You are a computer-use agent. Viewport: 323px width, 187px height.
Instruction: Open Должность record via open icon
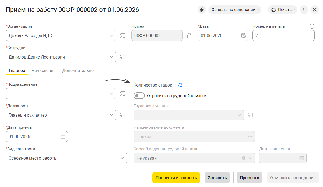tap(123, 115)
